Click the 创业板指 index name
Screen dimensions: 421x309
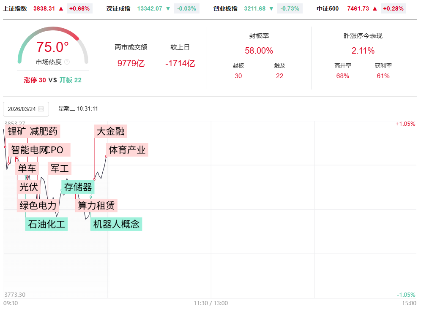coord(225,8)
